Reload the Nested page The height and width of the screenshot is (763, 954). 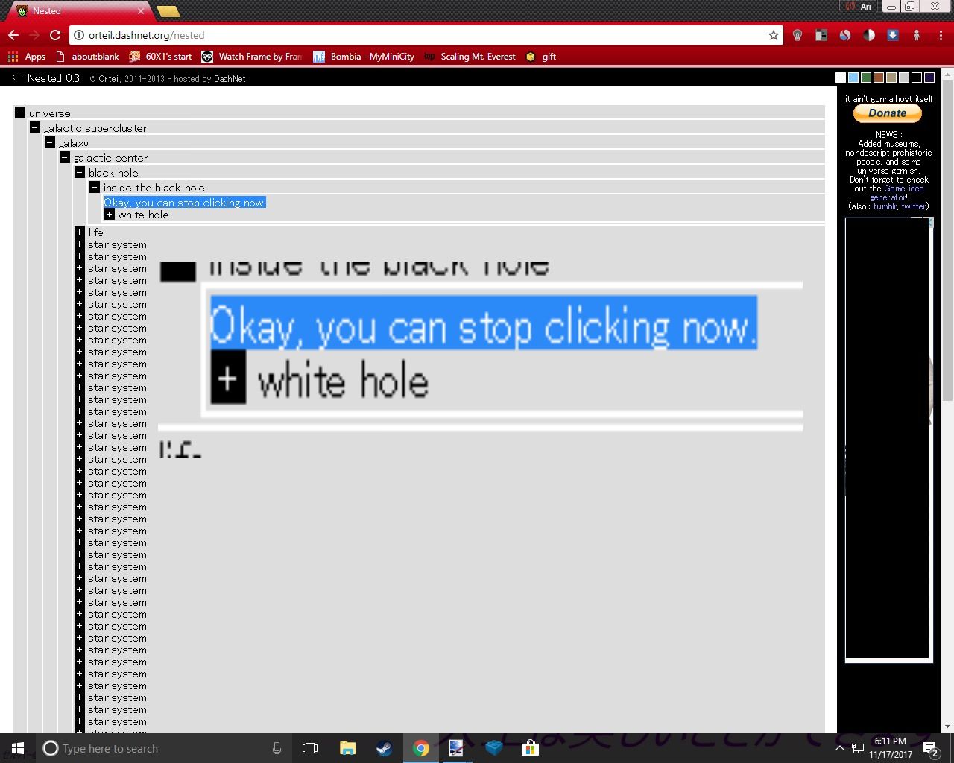click(55, 35)
